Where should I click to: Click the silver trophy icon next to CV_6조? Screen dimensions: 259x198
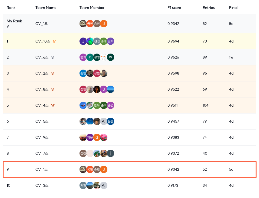point(53,57)
